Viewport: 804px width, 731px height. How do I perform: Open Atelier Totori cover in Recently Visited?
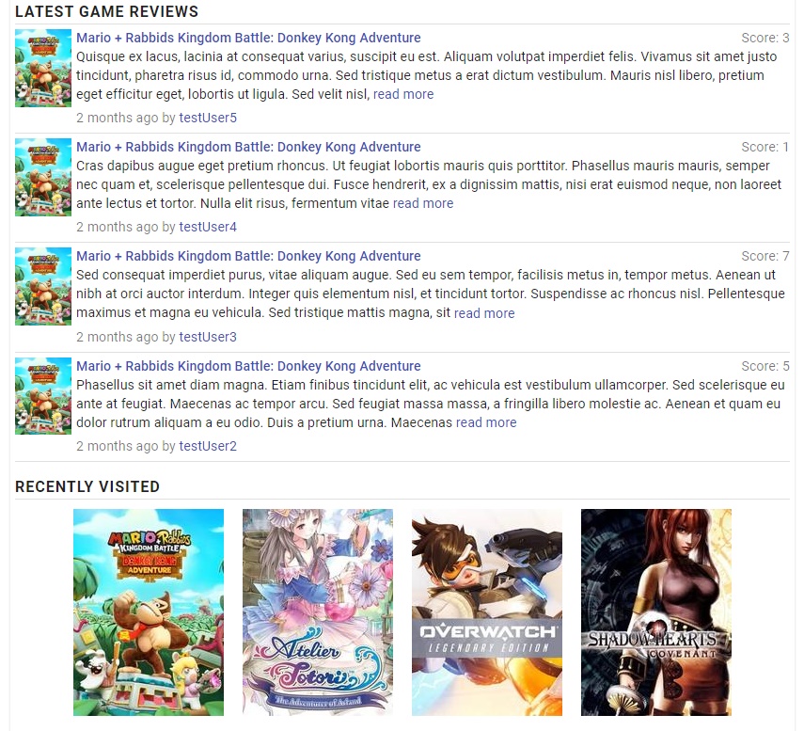pos(318,612)
